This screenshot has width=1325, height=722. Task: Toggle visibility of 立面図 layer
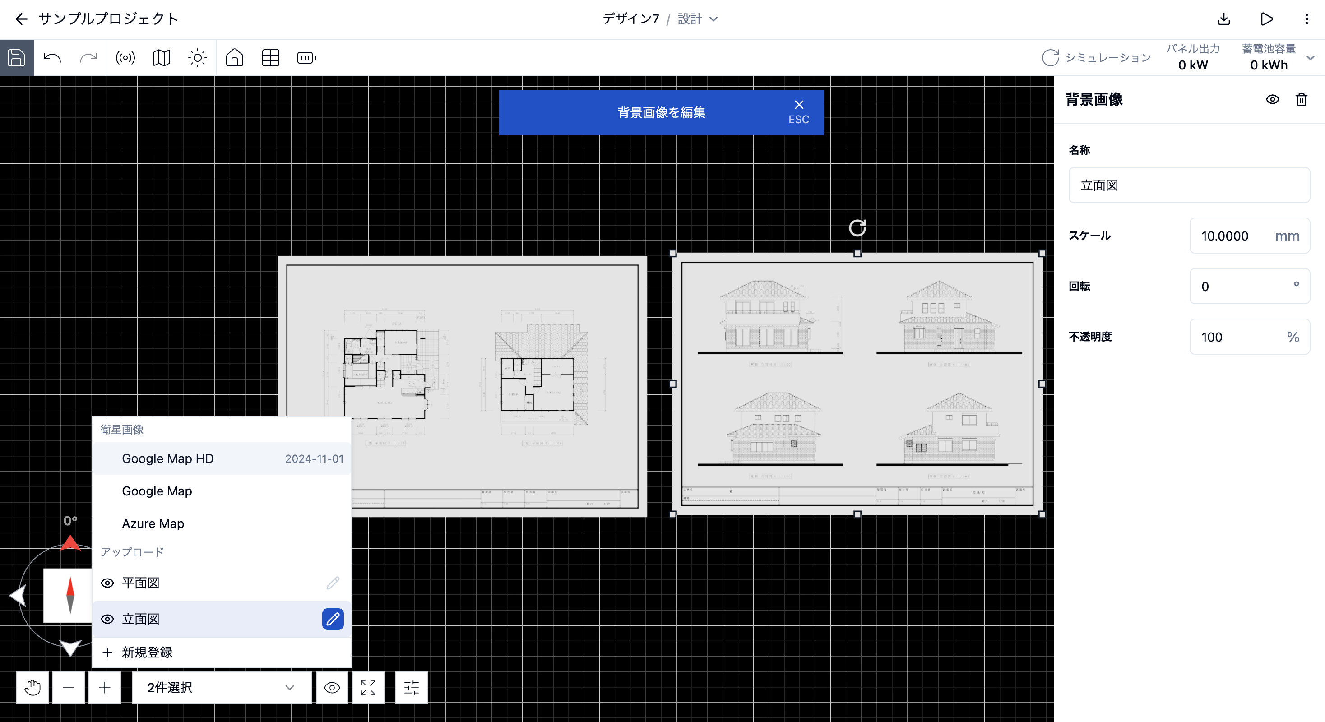click(107, 619)
